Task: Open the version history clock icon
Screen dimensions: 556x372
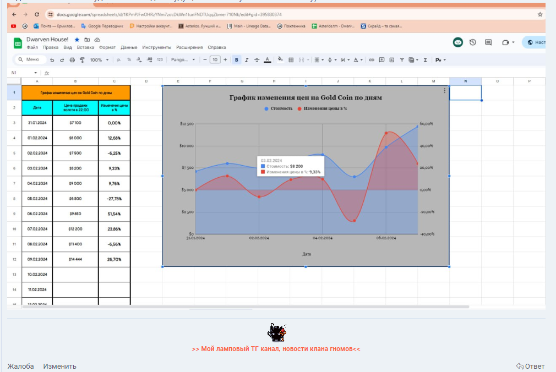Action: click(x=472, y=42)
